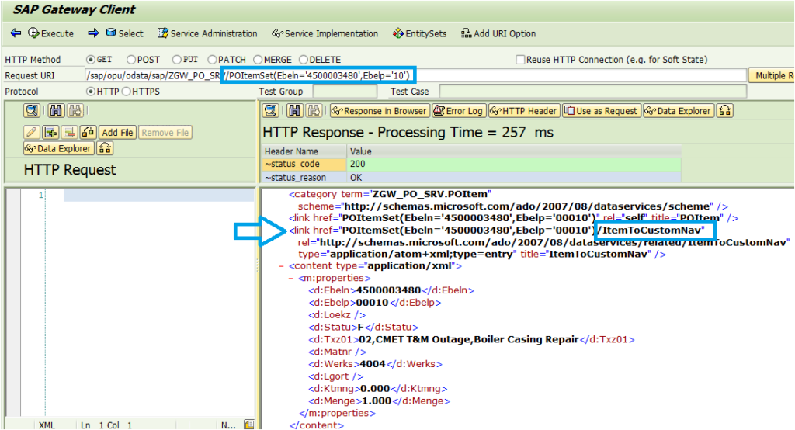This screenshot has height=430, width=795.
Task: Choose the HTTPS protocol radio button
Action: point(127,92)
